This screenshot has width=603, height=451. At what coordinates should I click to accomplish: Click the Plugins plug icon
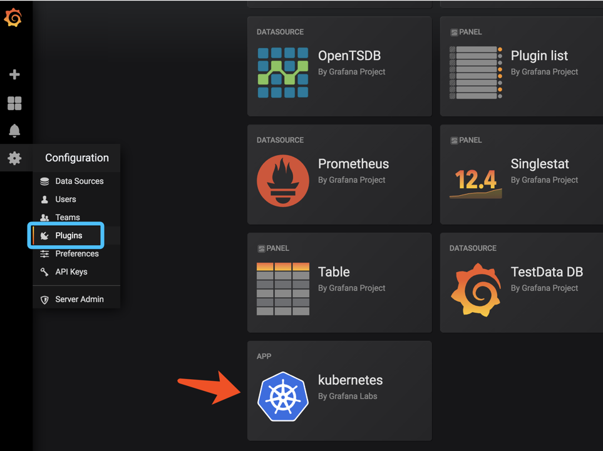[x=44, y=235]
